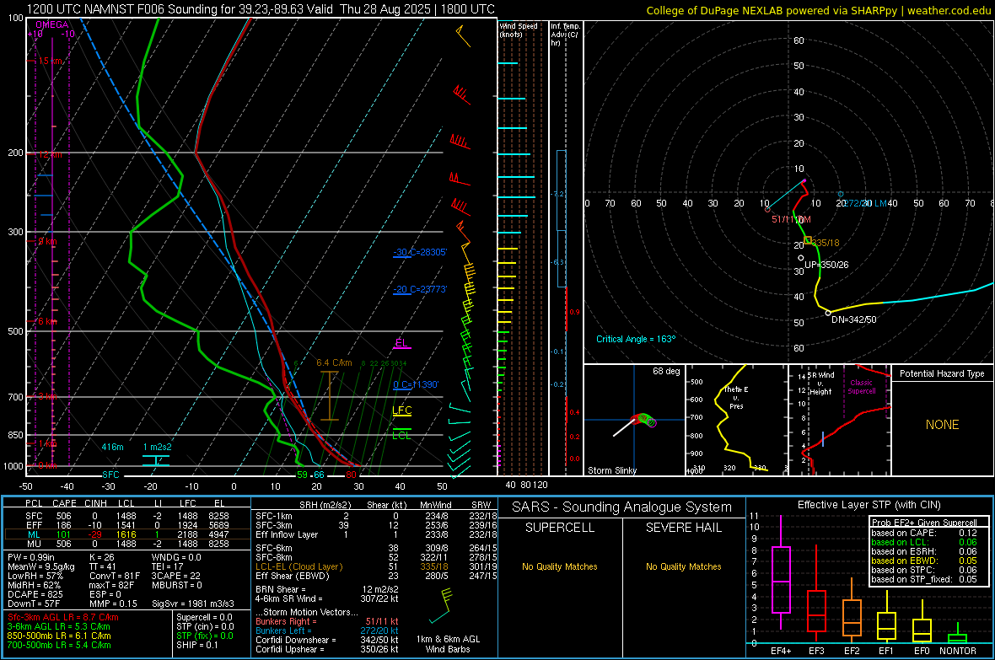Select the SFC parcel row

(x=127, y=516)
